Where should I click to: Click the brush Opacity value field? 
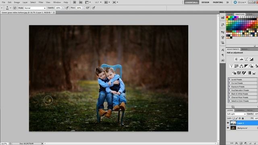[58, 8]
